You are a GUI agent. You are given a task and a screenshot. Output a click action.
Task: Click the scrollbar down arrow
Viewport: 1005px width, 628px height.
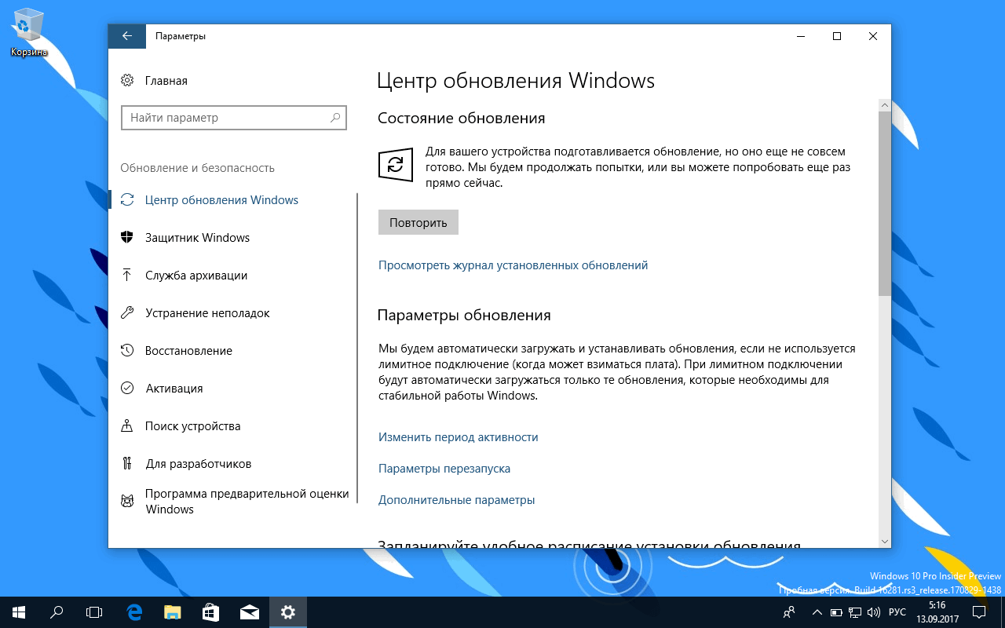(x=884, y=541)
